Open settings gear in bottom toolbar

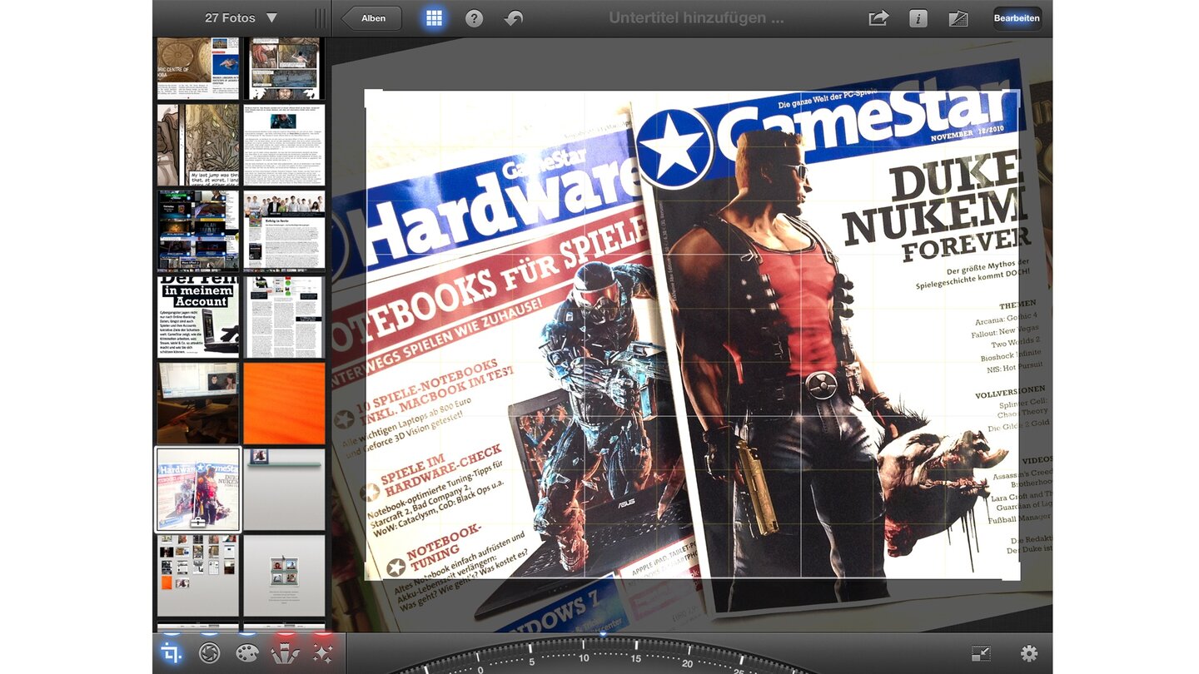pos(1029,654)
